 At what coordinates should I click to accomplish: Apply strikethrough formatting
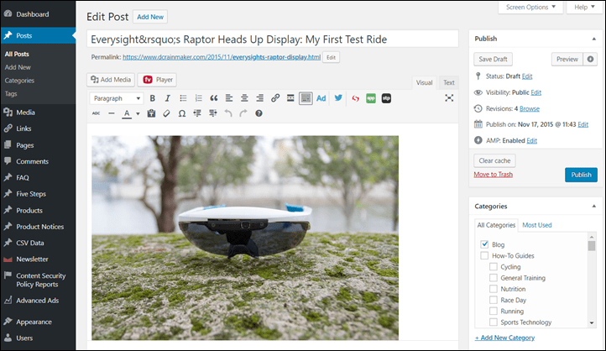pos(97,113)
